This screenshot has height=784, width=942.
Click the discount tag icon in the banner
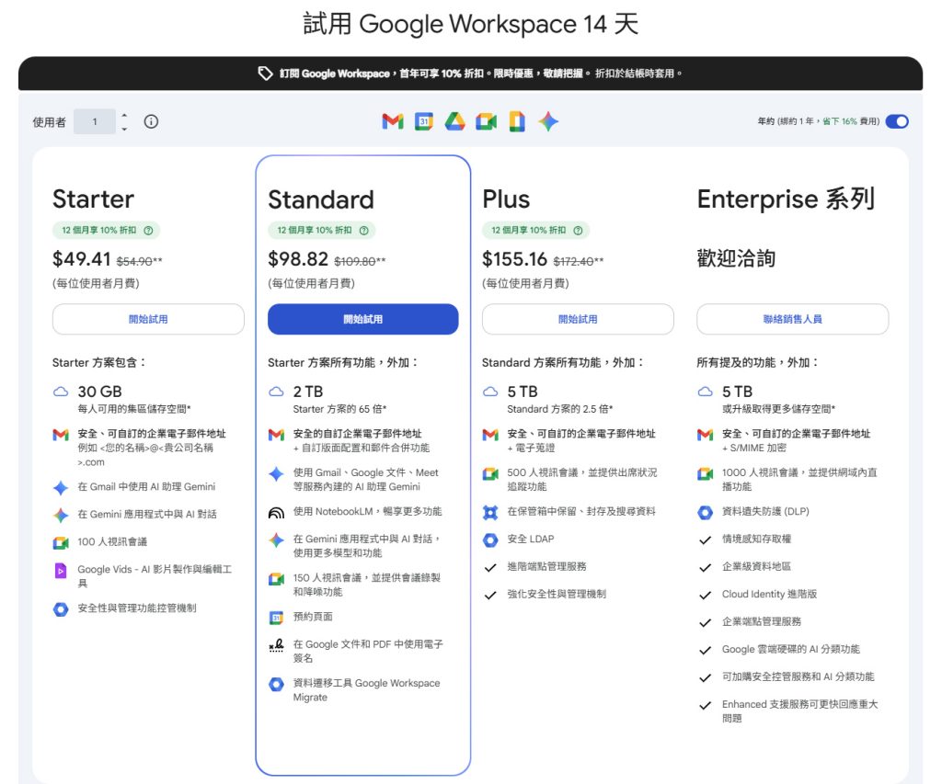click(x=265, y=74)
